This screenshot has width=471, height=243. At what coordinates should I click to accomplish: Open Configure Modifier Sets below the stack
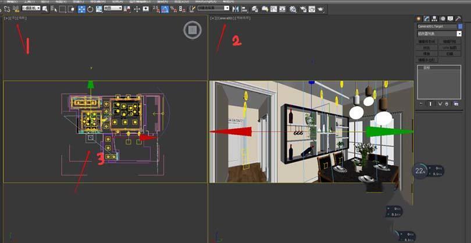(x=456, y=103)
